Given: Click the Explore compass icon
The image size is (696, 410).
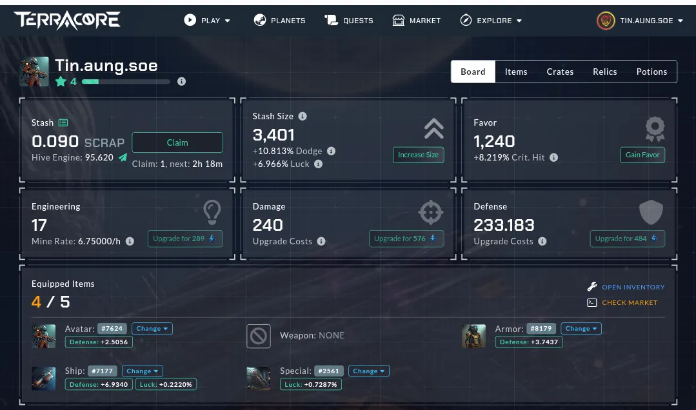Looking at the screenshot, I should point(466,20).
